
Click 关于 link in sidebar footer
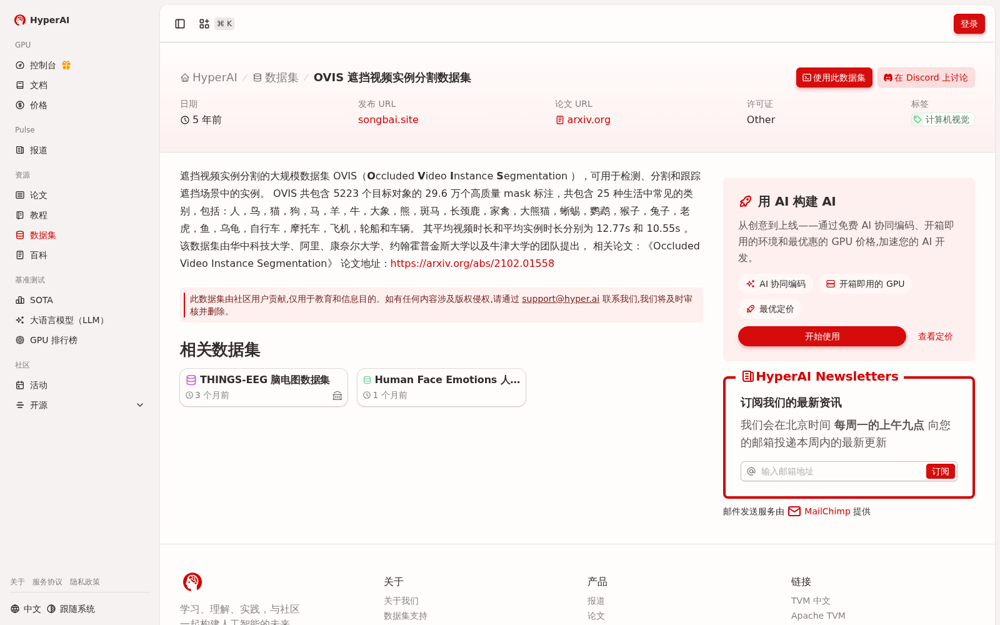coord(17,582)
